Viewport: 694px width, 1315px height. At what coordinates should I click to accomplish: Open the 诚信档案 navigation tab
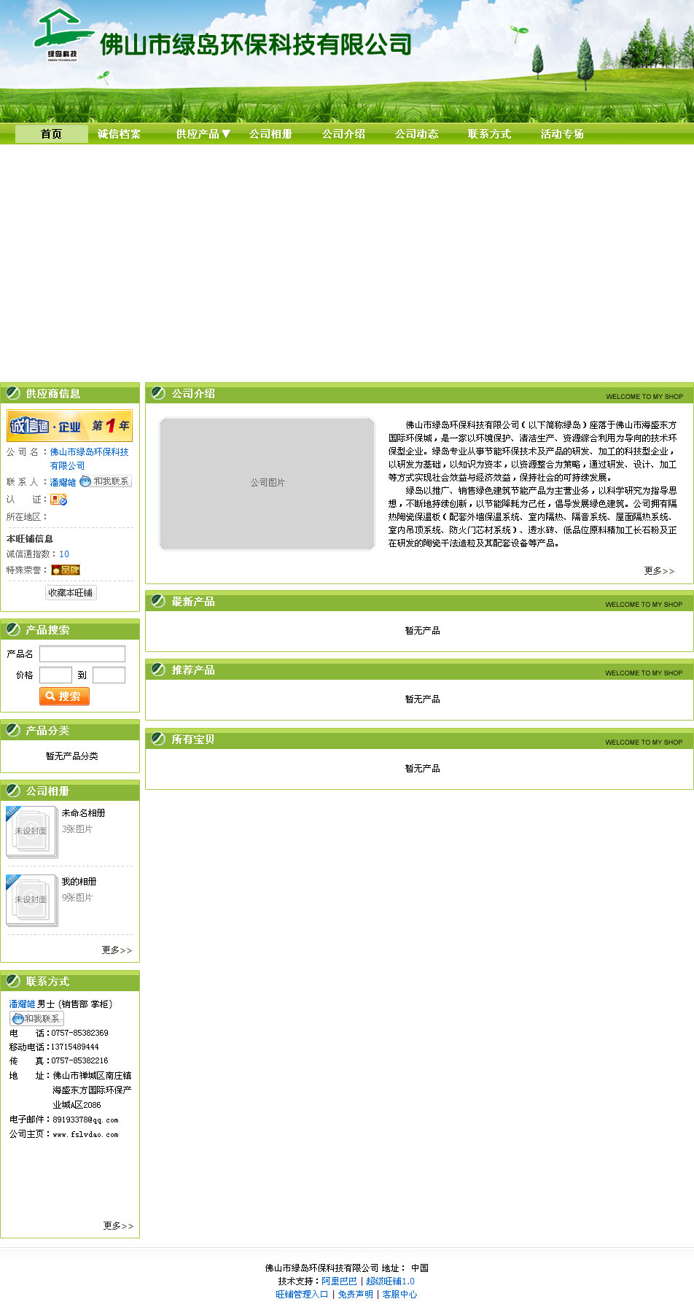(119, 134)
